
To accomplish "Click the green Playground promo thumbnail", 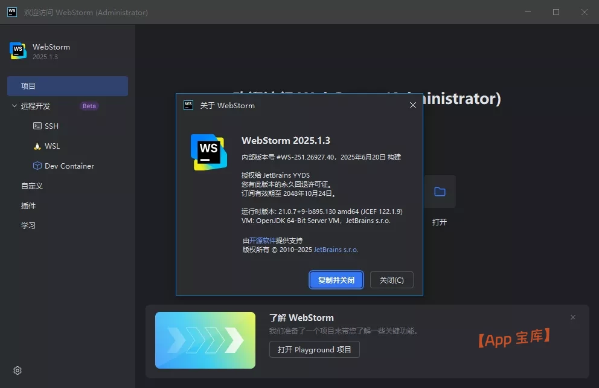I will pyautogui.click(x=205, y=340).
